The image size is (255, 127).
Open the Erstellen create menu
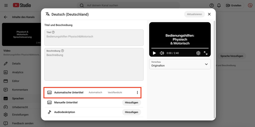coord(234,5)
